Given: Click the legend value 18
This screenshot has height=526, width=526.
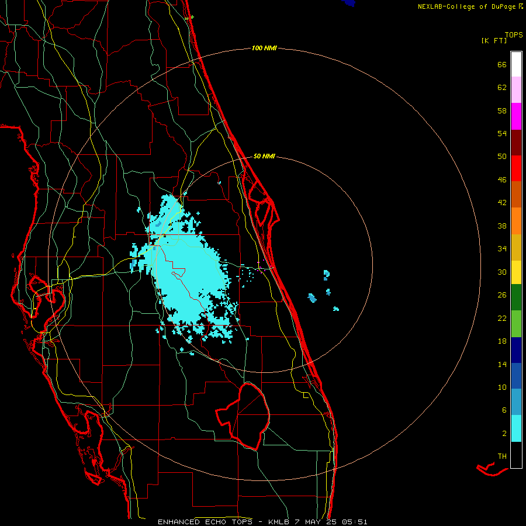Looking at the screenshot, I should pos(502,341).
